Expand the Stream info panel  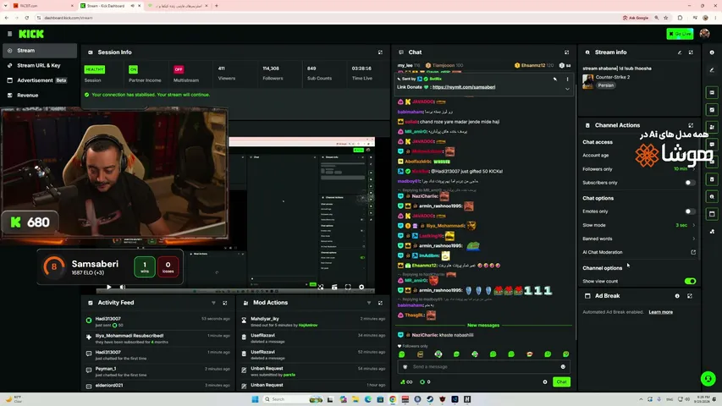click(691, 52)
